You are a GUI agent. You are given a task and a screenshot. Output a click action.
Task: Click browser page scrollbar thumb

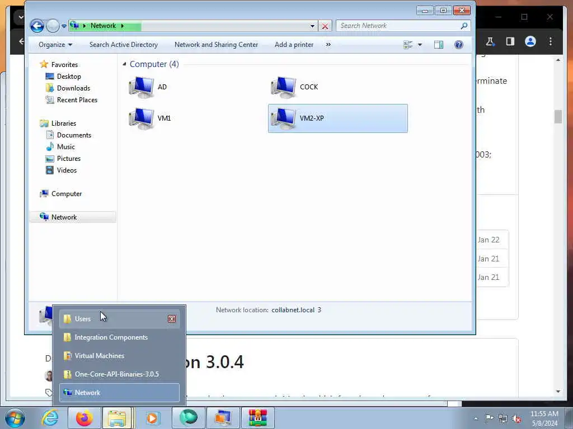(x=558, y=117)
